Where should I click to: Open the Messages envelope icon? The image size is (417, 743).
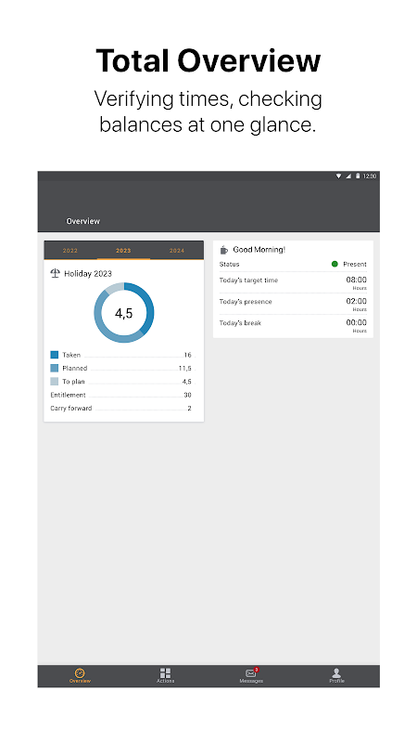(251, 673)
